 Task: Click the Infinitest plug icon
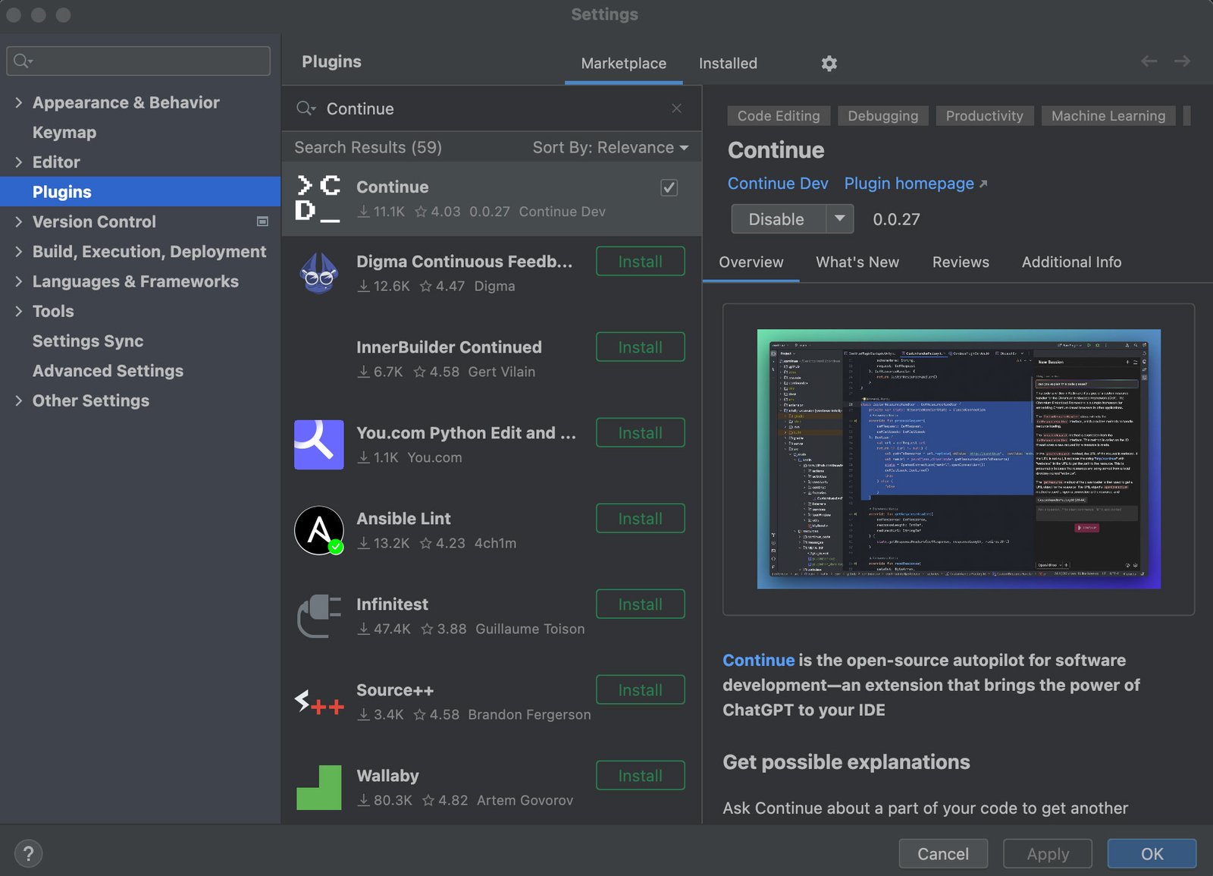click(318, 616)
